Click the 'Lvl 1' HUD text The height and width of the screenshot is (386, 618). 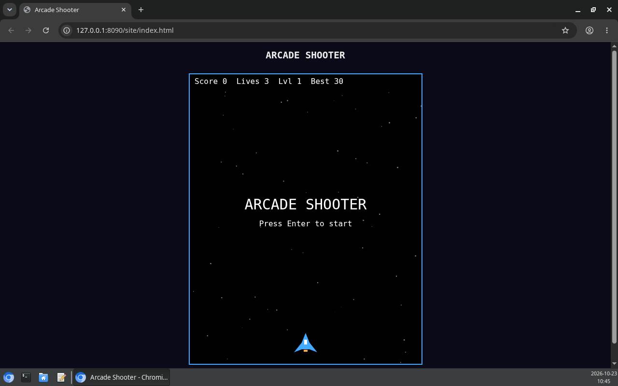tap(290, 81)
